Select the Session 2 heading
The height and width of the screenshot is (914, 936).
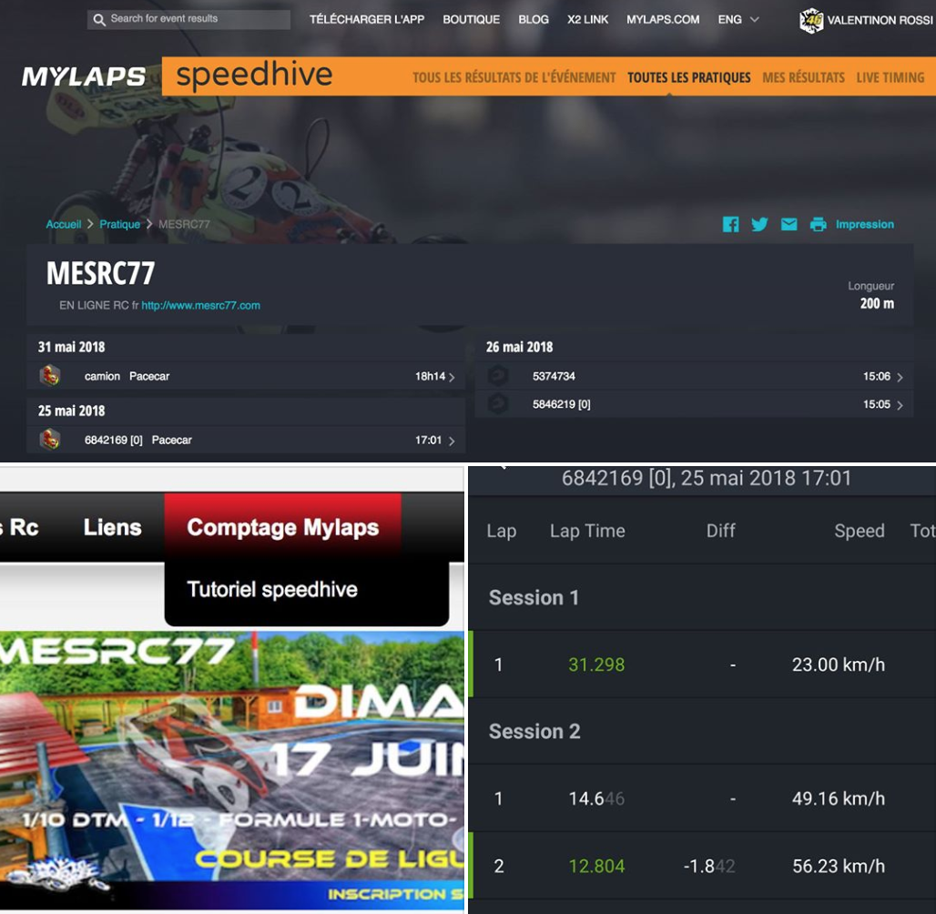pos(534,731)
